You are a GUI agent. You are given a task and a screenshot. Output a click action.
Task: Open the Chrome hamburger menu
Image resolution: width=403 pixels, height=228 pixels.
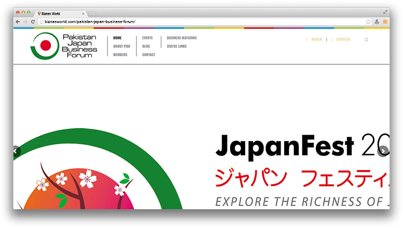pos(385,21)
